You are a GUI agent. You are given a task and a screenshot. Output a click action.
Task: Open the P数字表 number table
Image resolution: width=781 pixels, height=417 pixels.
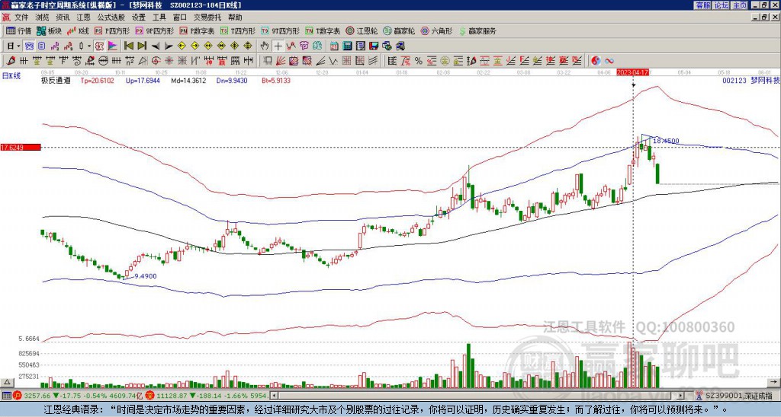198,30
